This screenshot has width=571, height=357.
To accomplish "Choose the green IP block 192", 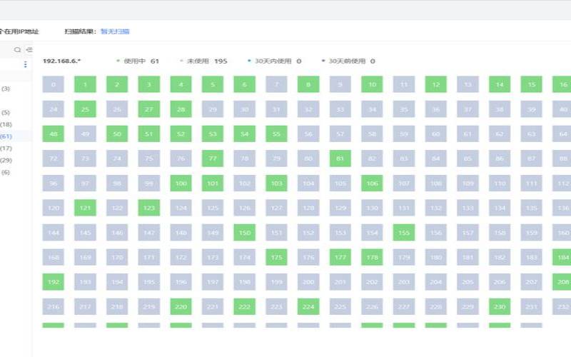I will click(x=53, y=281).
